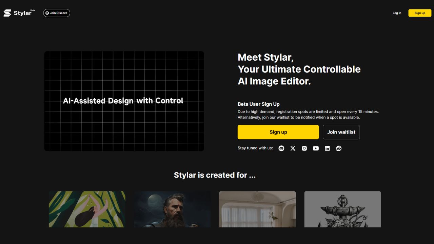Open the abstract green illustration thumbnail
This screenshot has width=434, height=244.
tap(87, 209)
